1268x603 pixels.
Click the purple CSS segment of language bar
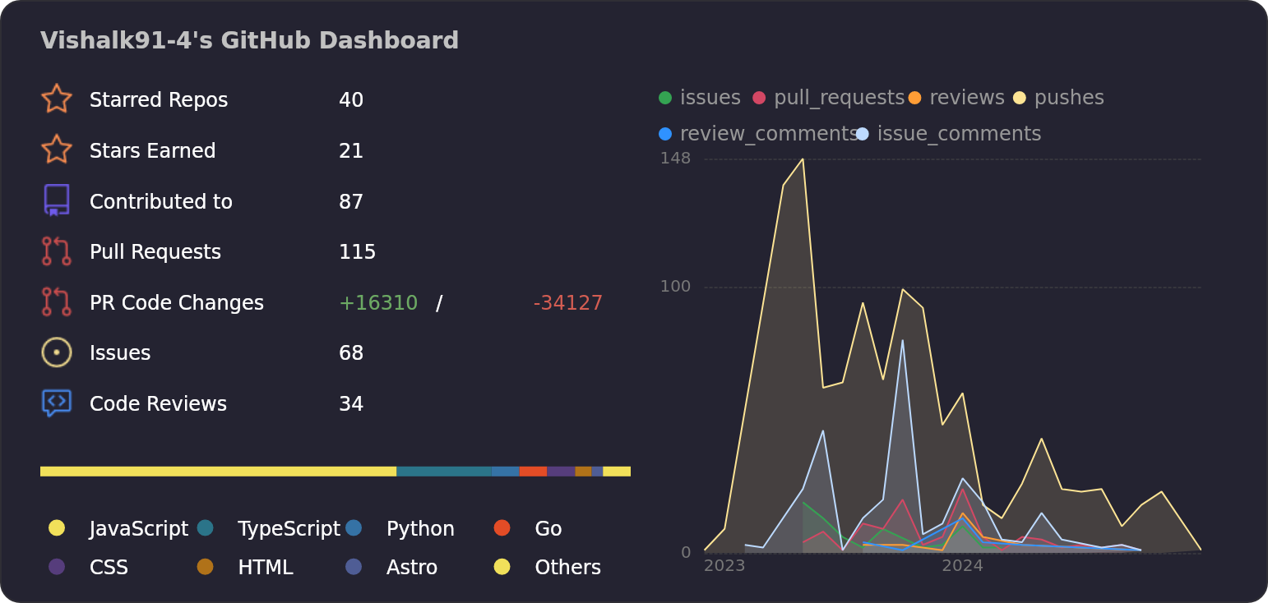coord(561,472)
